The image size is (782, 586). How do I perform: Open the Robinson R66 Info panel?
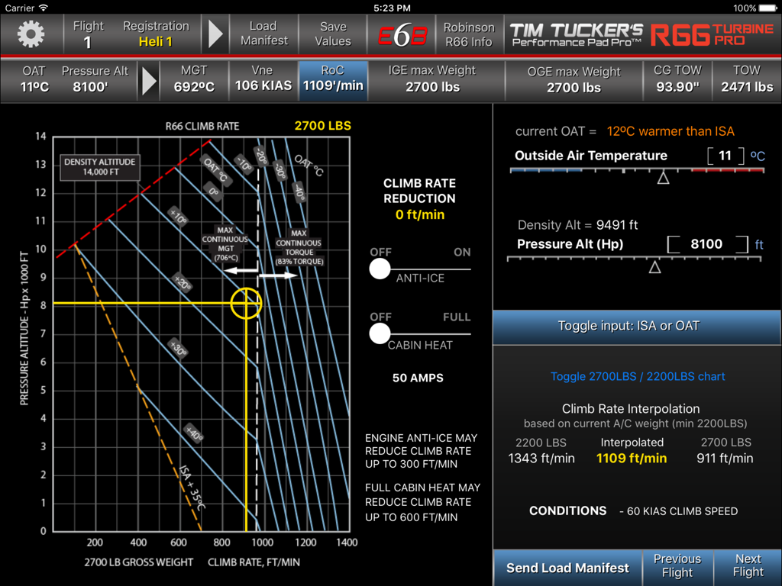(x=470, y=34)
